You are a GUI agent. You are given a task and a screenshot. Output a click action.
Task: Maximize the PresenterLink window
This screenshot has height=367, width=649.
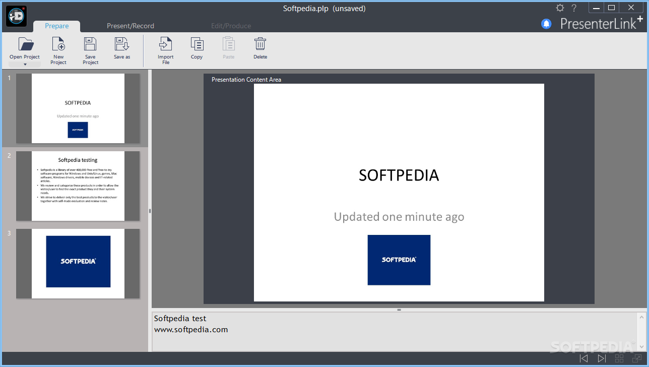[612, 8]
